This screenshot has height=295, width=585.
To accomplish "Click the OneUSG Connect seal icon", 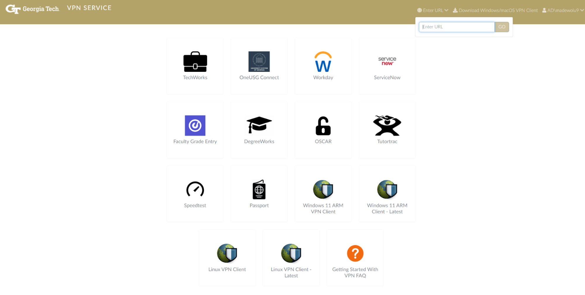I will 259,62.
